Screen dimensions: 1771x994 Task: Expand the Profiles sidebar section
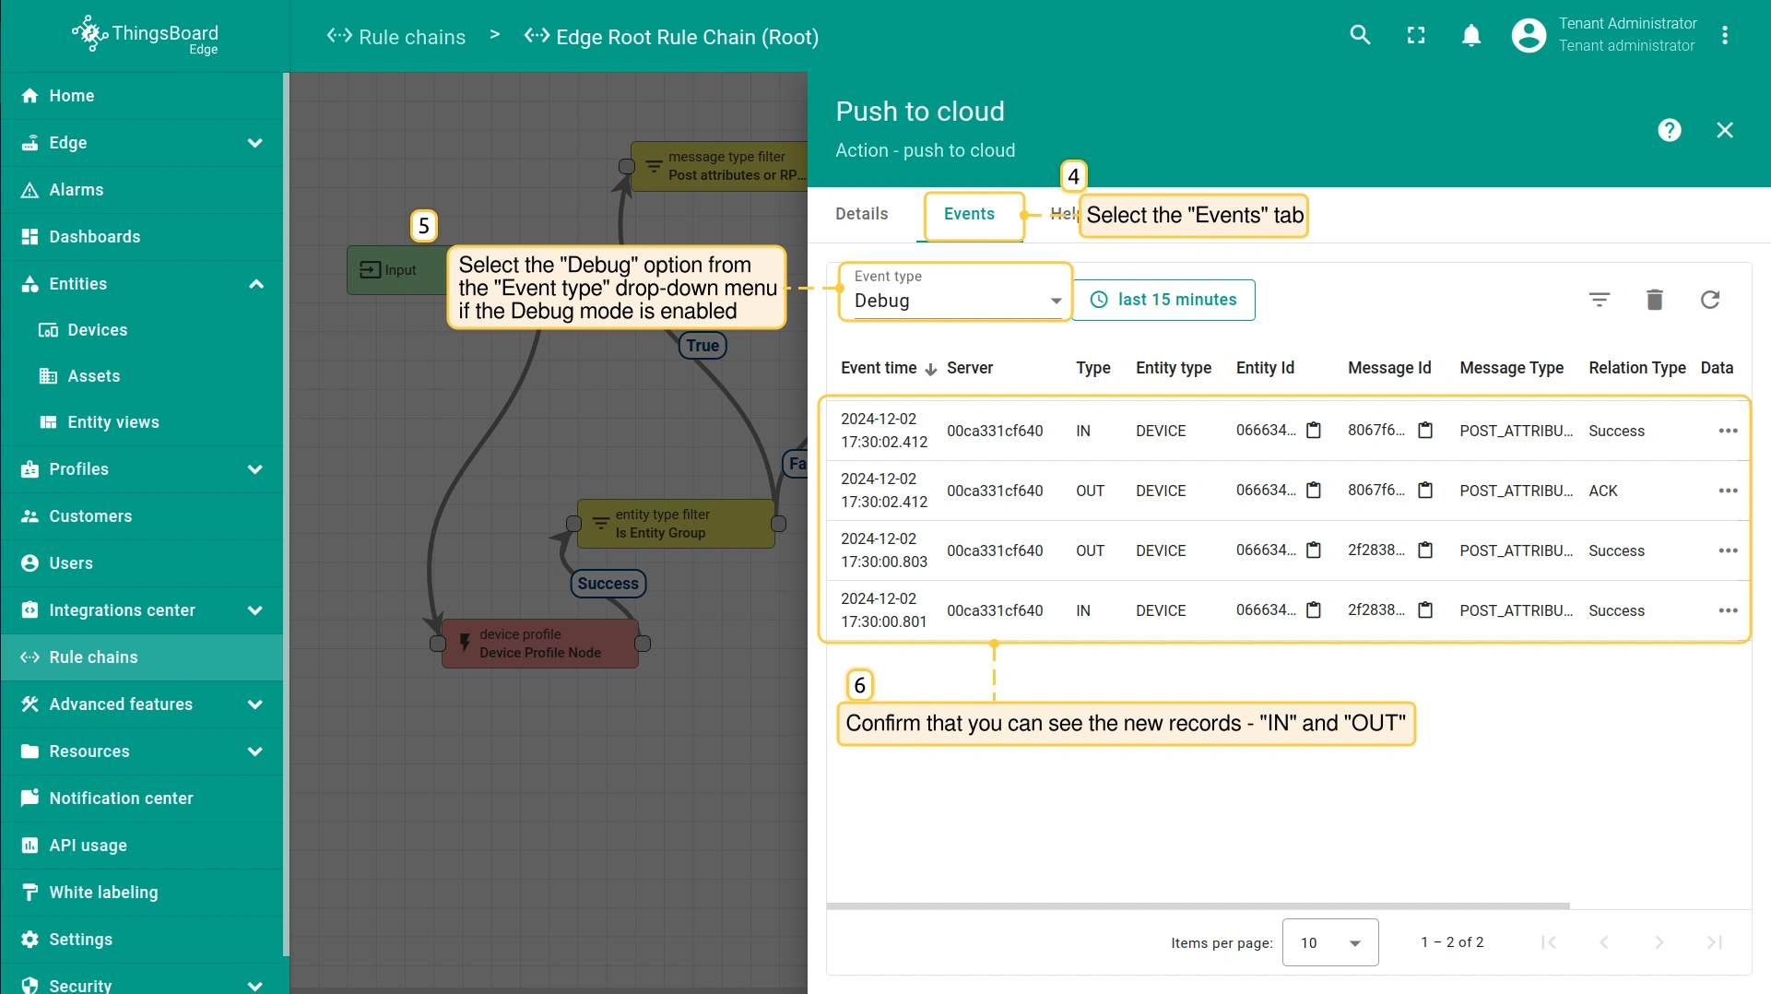pos(255,469)
